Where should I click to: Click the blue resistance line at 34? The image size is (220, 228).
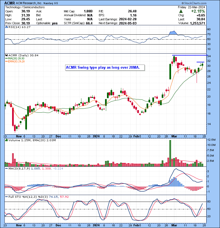[190, 55]
